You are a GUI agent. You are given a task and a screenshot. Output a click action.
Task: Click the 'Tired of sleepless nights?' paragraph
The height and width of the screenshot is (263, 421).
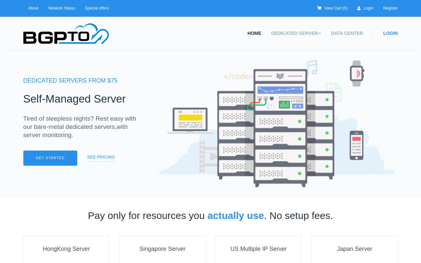(x=80, y=127)
